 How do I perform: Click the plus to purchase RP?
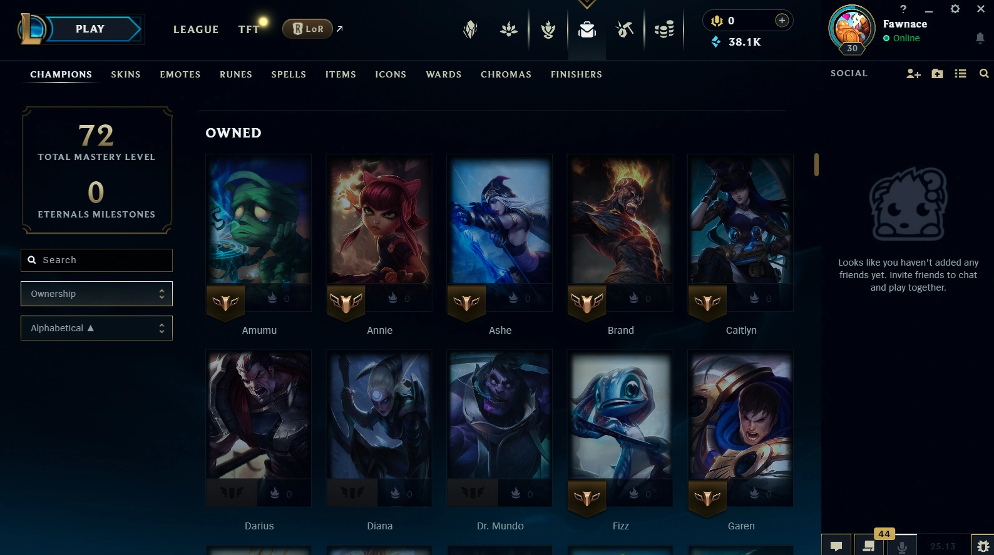pyautogui.click(x=782, y=21)
